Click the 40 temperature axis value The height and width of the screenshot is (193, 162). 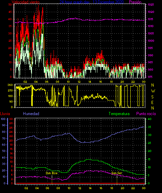tap(149, 119)
